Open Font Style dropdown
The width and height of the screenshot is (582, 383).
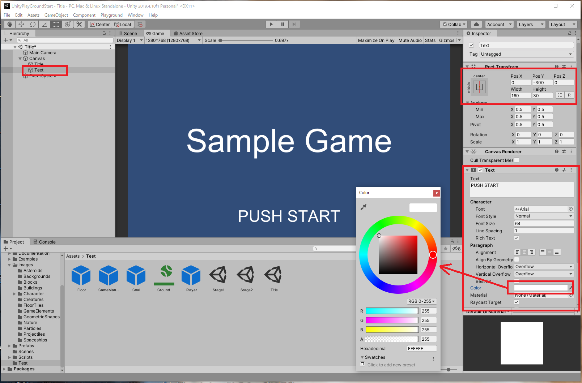click(x=544, y=216)
